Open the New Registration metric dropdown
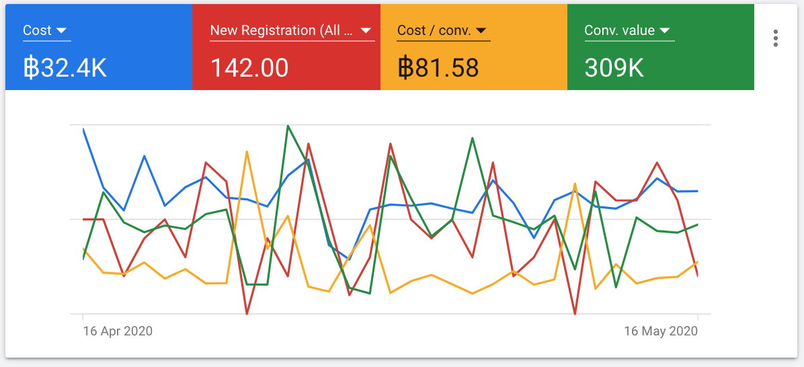This screenshot has width=804, height=367. (x=292, y=31)
